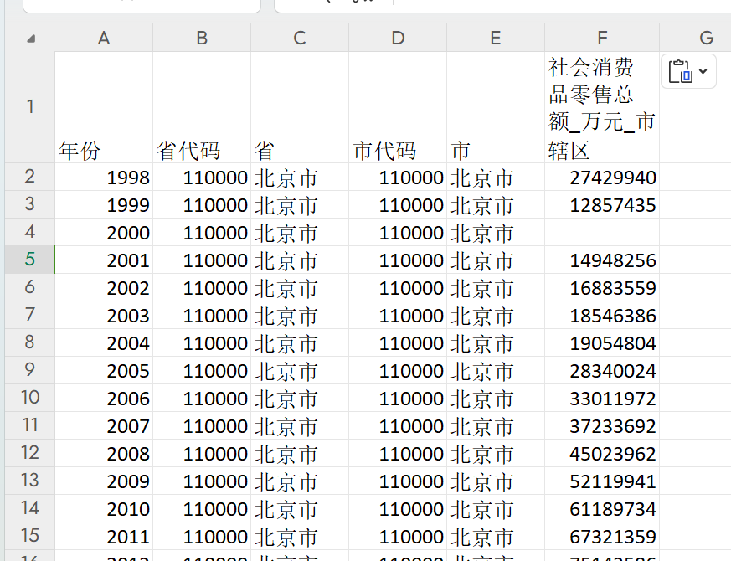The image size is (731, 561).
Task: Select 北京市 in column C for 1999
Action: pos(300,204)
